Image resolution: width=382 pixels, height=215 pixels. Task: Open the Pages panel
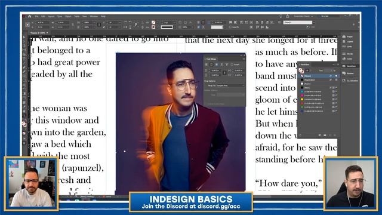tap(347, 36)
